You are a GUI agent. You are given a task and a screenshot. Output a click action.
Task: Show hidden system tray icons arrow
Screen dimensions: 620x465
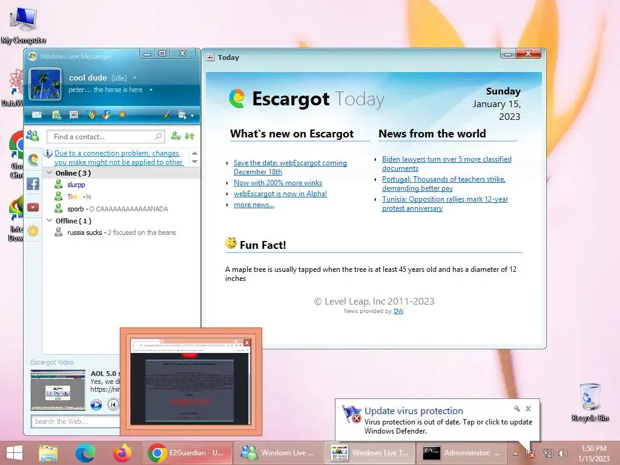point(515,453)
